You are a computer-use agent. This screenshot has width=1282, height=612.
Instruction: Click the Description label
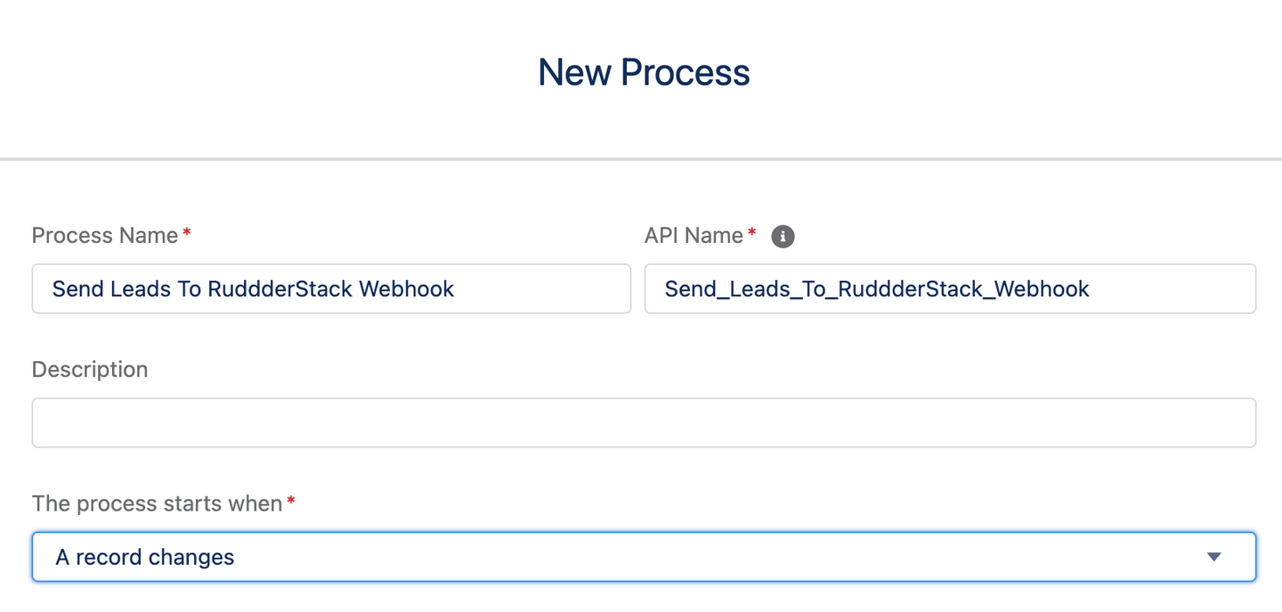[x=90, y=369]
